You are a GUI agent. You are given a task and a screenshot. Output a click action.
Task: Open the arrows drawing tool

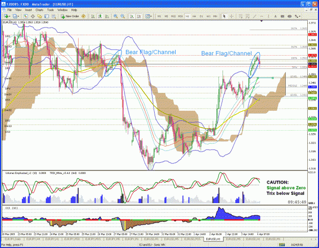pyautogui.click(x=296, y=16)
